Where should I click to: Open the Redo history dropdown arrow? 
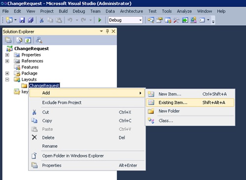click(91, 20)
